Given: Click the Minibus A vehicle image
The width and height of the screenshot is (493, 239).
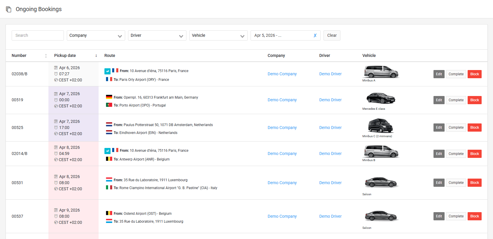Looking at the screenshot, I should tap(381, 72).
